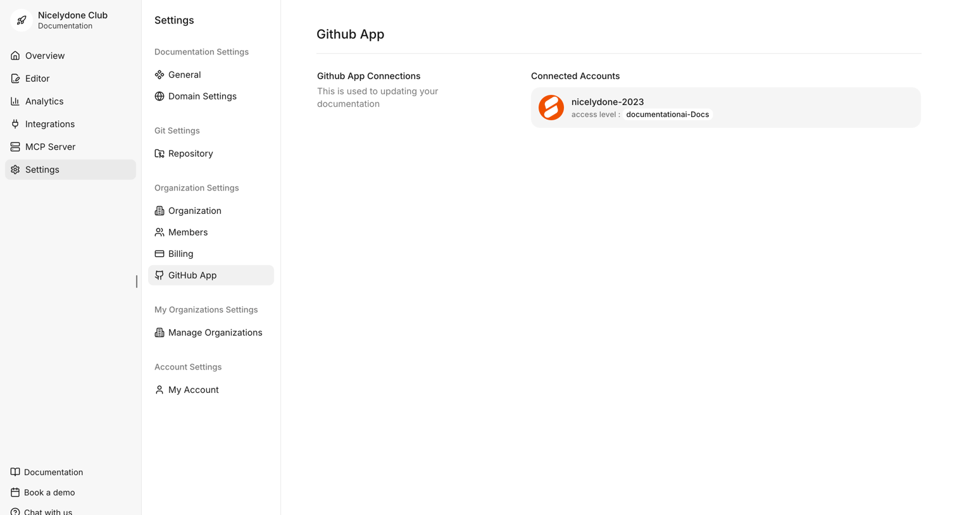Click the Members people icon

[x=159, y=232]
